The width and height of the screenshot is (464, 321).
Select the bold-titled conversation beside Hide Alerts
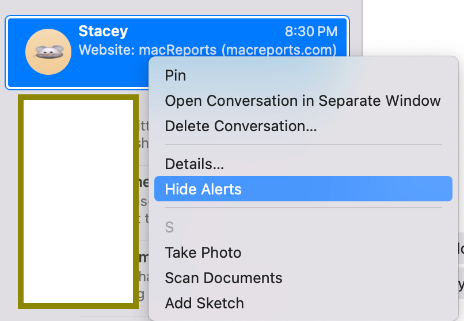(x=143, y=192)
